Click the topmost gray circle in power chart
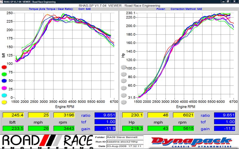This screenshot has height=149, width=239. [x=124, y=67]
